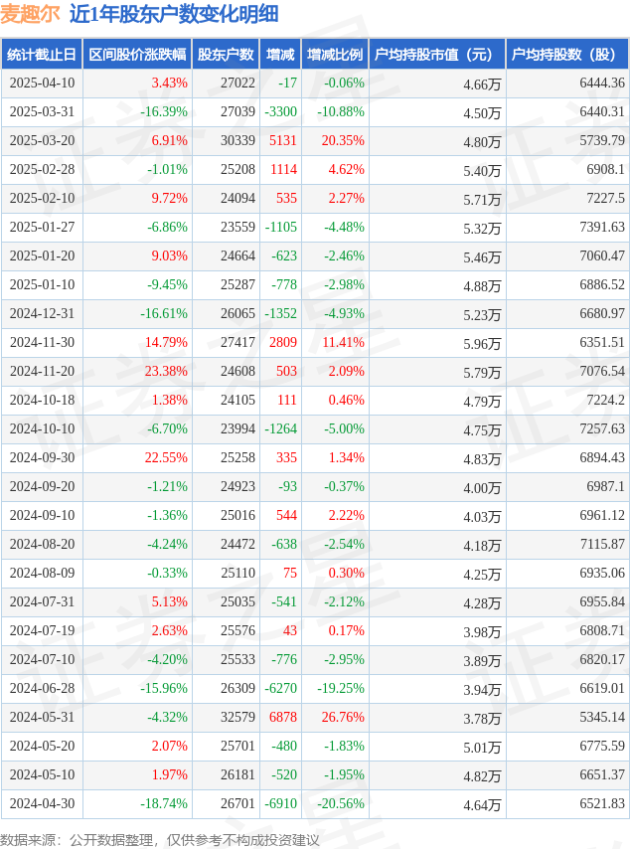Click the 统计截止日 column header
Viewport: 630px width, 849px height.
click(42, 54)
